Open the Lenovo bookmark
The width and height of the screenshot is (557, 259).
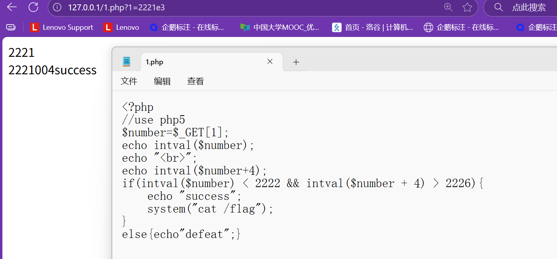point(121,27)
